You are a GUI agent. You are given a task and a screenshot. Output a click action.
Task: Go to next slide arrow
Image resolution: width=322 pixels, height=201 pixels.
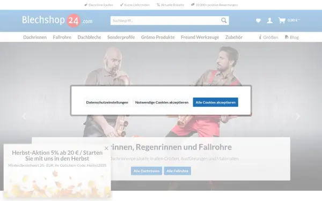[298, 116]
